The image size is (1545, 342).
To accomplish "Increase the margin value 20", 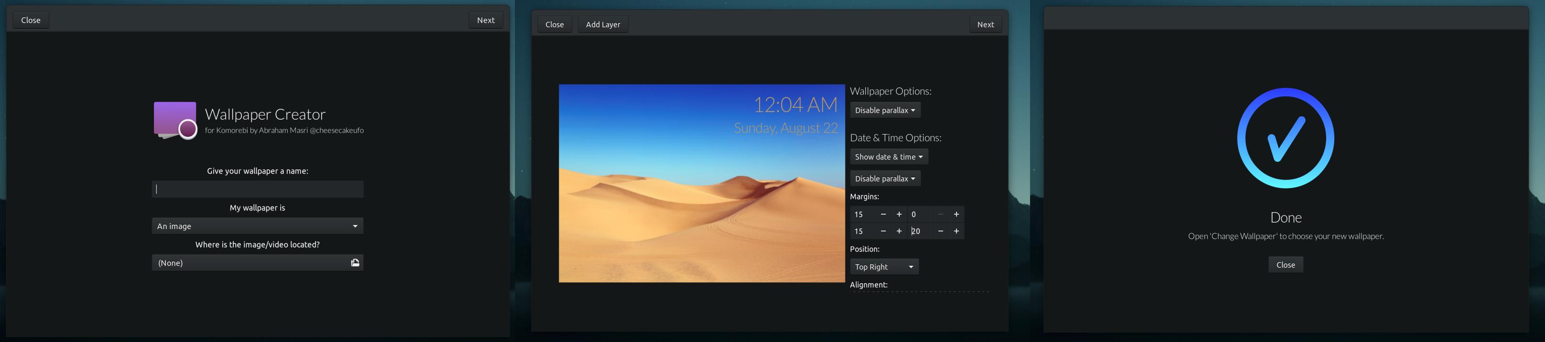I will 956,231.
